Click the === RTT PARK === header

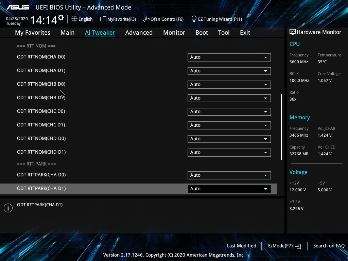[37, 164]
